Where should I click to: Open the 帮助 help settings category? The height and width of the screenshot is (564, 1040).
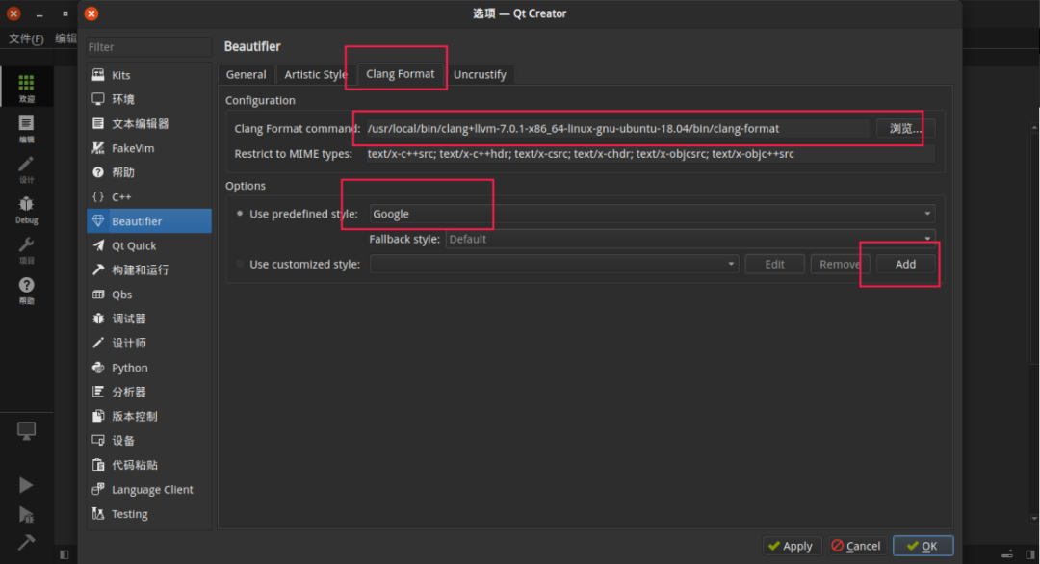tap(149, 172)
